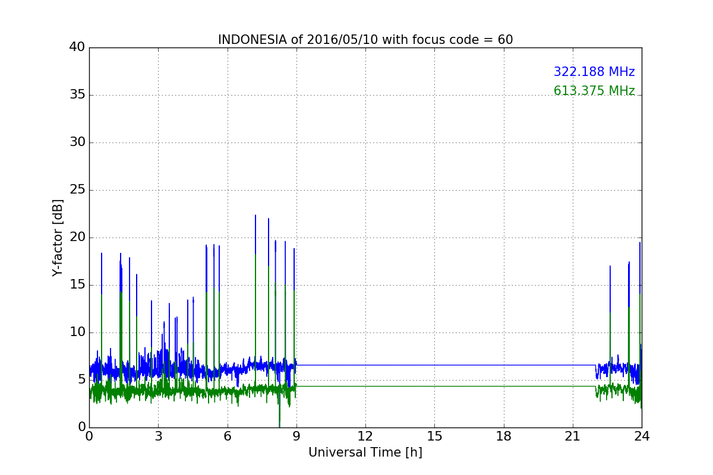Click y-axis tick label 10

(x=77, y=332)
